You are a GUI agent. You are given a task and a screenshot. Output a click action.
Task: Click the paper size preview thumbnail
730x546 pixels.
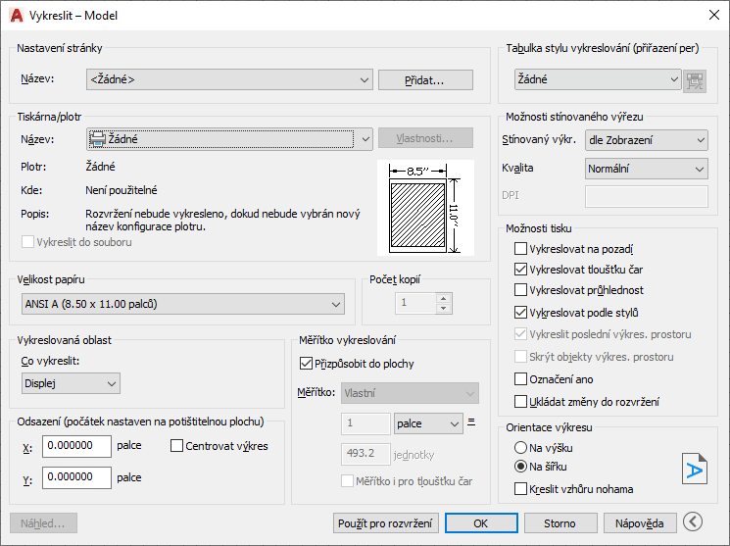point(425,208)
